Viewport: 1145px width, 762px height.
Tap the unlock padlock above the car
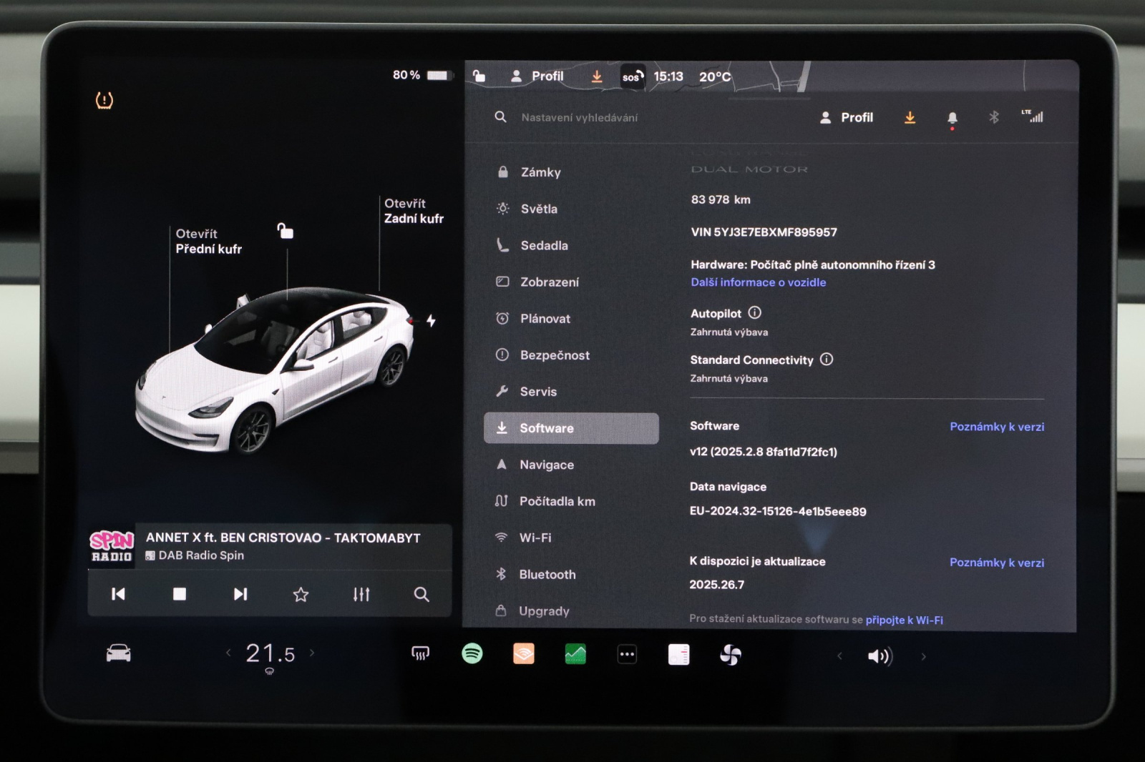click(x=286, y=231)
